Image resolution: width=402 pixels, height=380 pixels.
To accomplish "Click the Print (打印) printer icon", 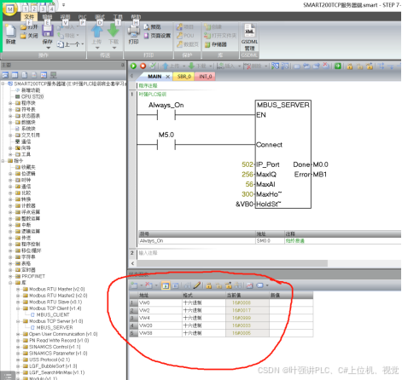I will 133,32.
